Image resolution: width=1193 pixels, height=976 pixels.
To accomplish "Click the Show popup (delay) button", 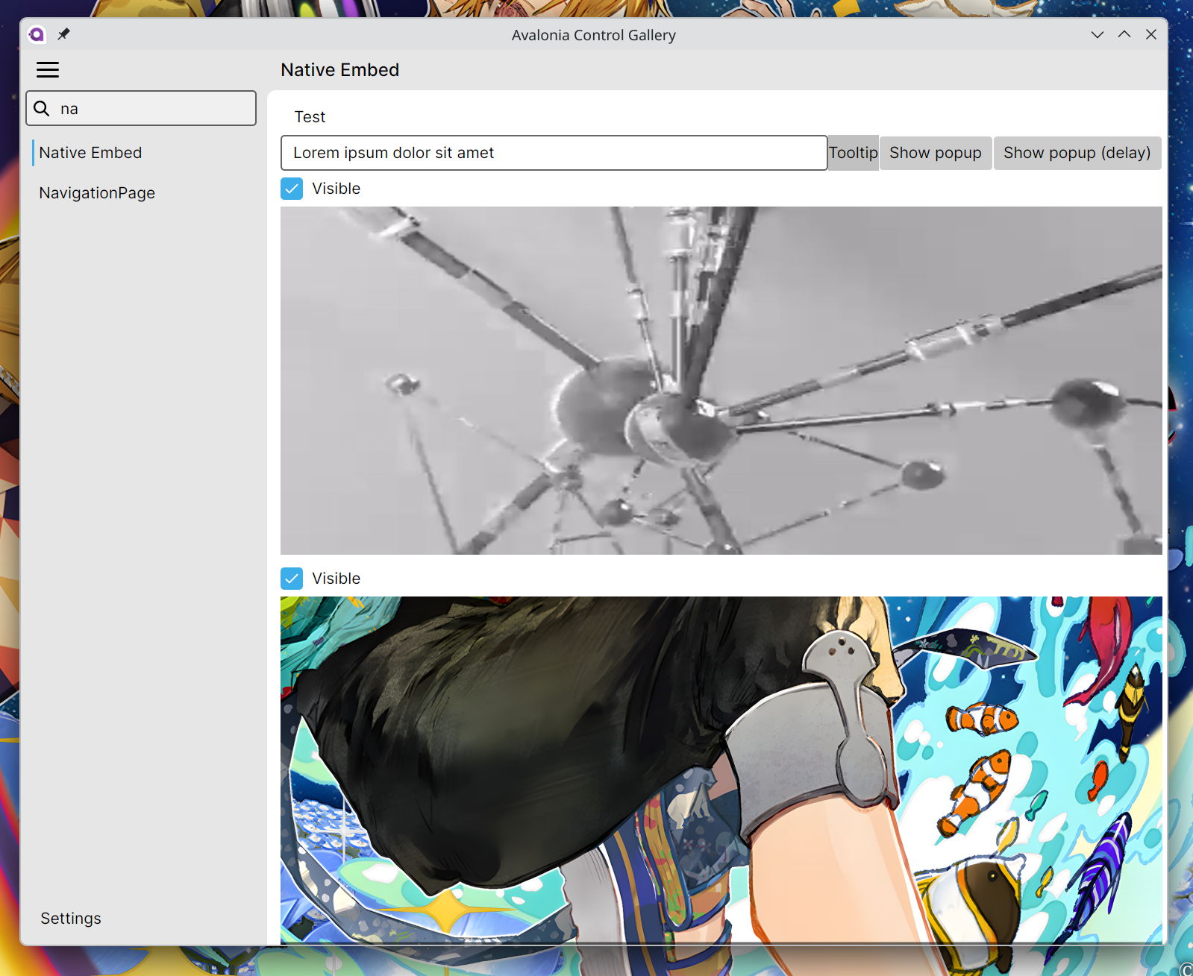I will click(x=1077, y=153).
